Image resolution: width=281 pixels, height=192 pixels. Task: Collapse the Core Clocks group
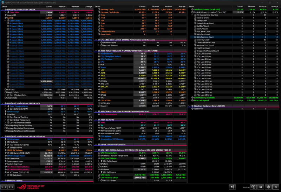[x=5, y=21]
